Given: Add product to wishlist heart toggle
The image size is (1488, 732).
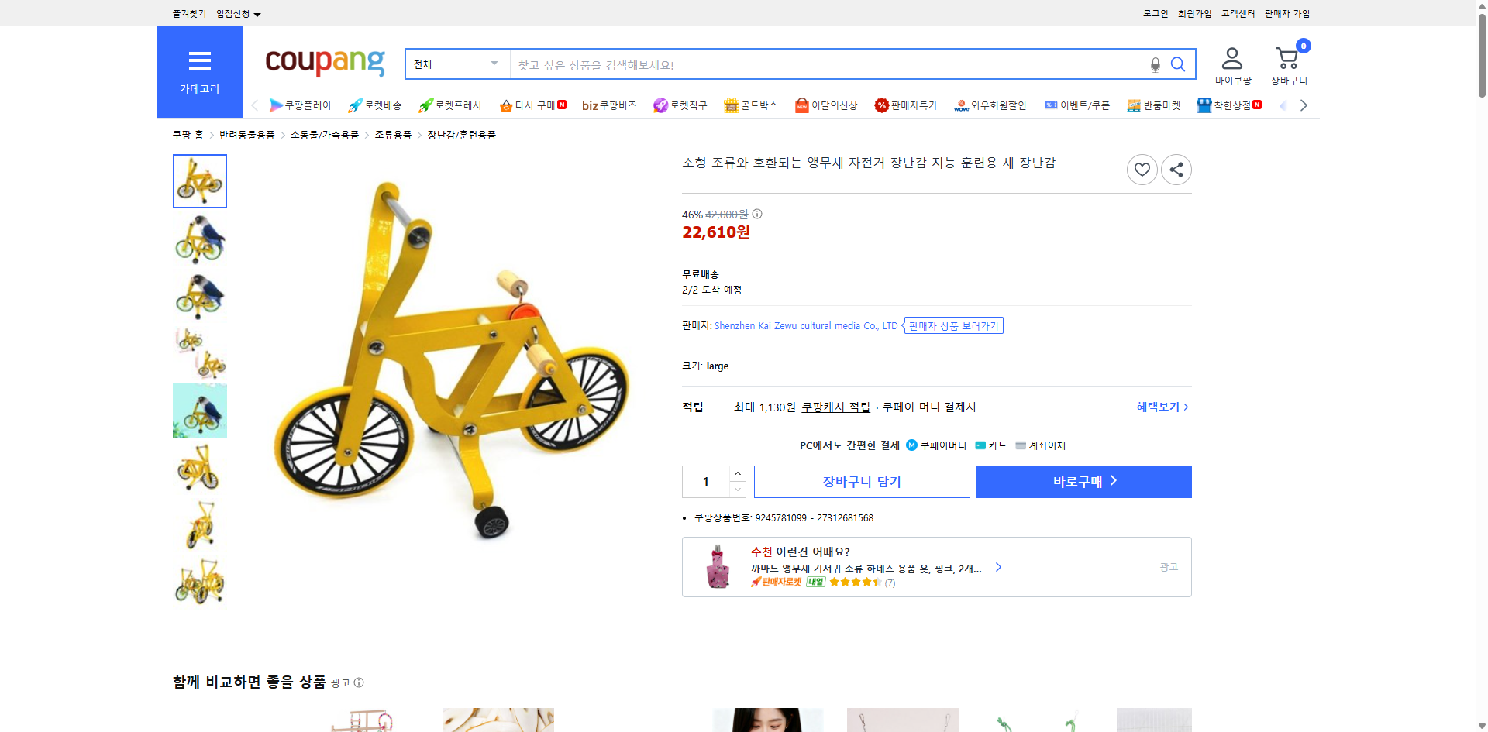Looking at the screenshot, I should coord(1142,169).
